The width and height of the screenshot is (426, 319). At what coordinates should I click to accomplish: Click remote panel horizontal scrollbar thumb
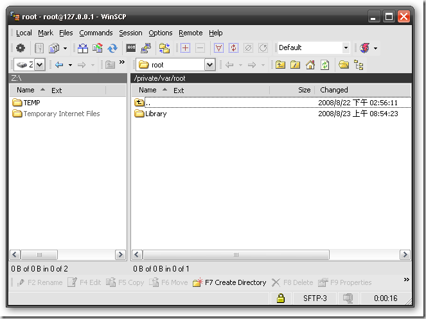236,255
